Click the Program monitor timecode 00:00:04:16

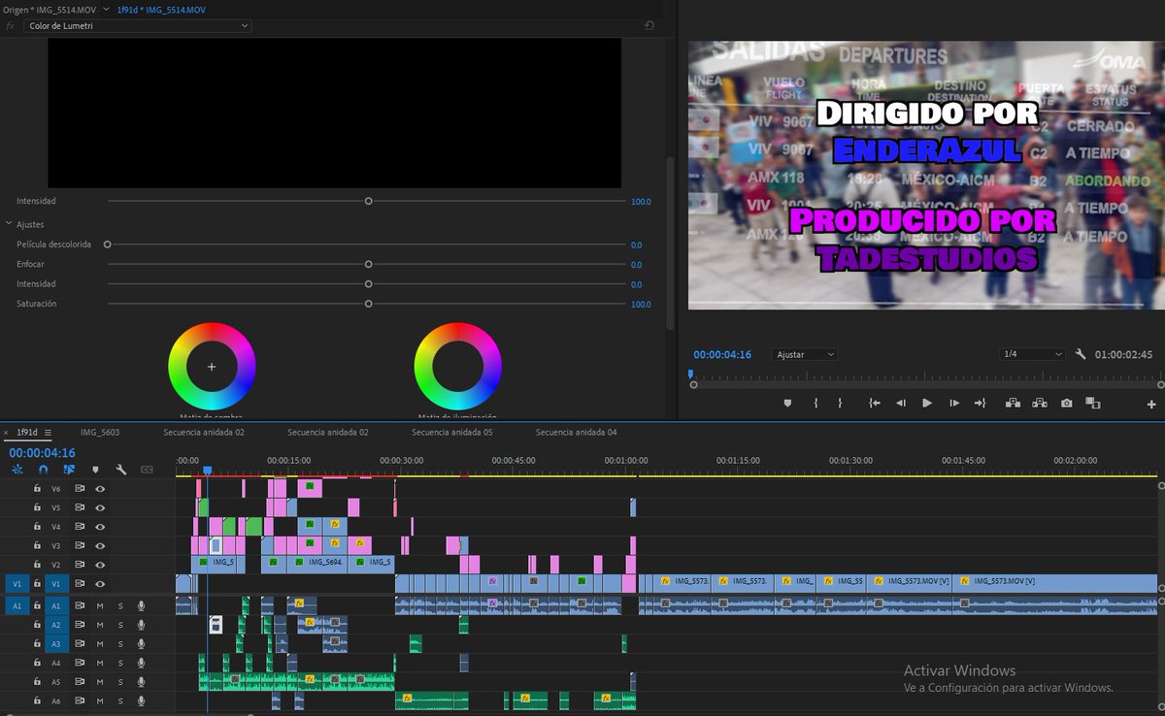(722, 355)
